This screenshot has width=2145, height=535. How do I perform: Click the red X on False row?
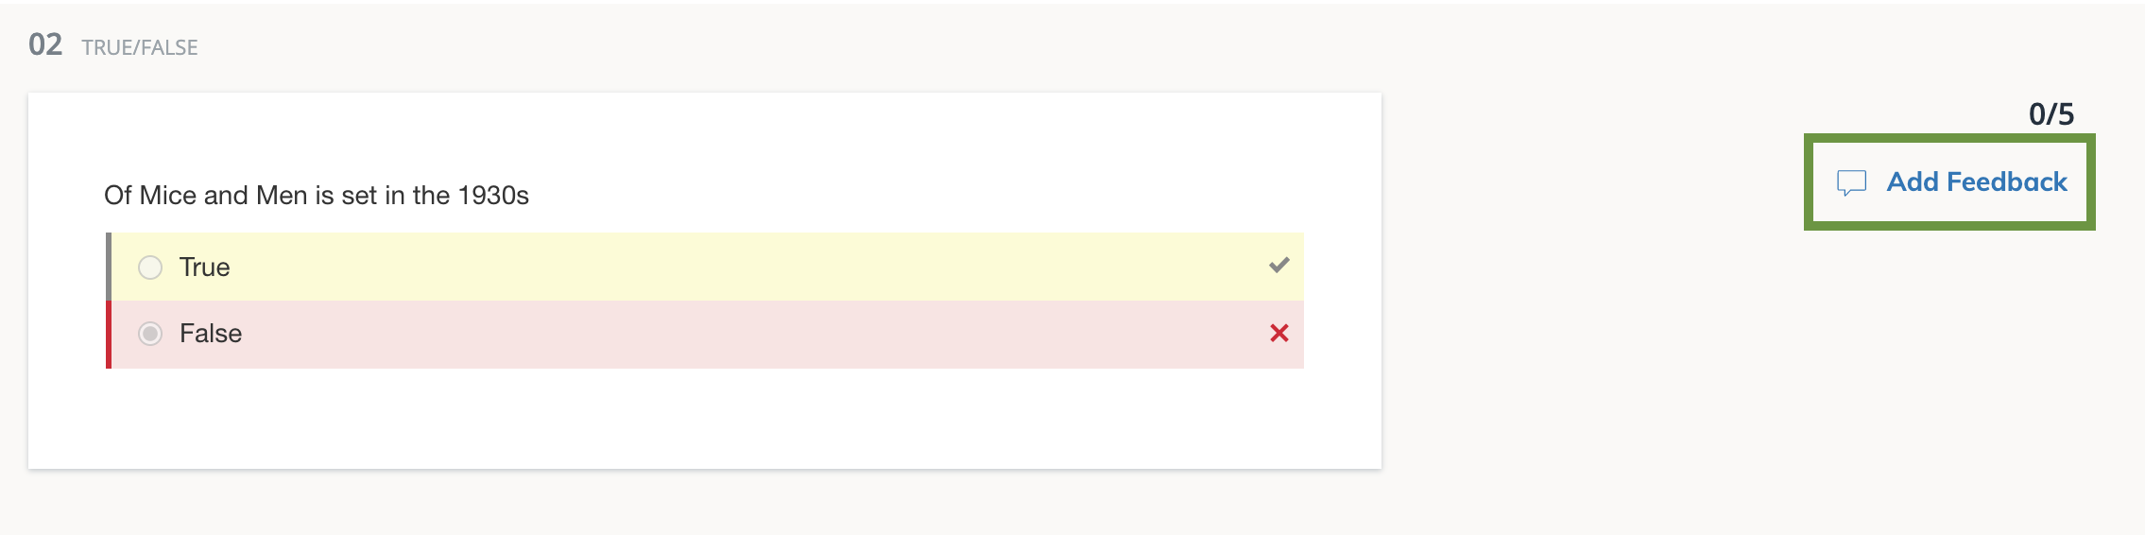[x=1278, y=333]
